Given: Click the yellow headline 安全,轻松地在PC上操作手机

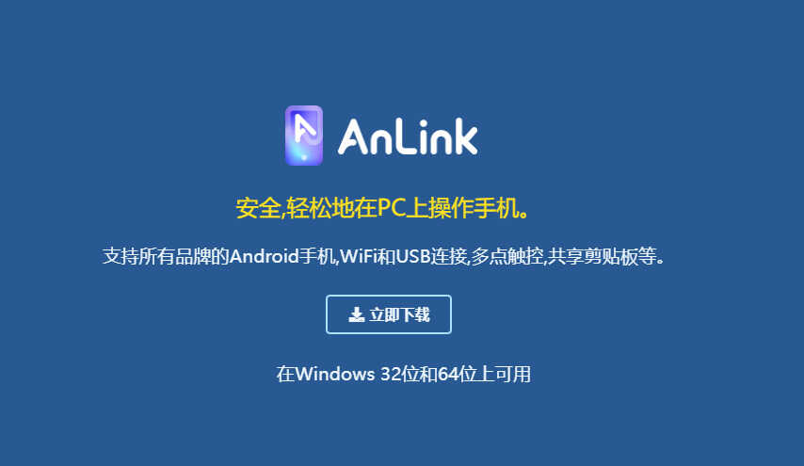Looking at the screenshot, I should click(x=383, y=208).
